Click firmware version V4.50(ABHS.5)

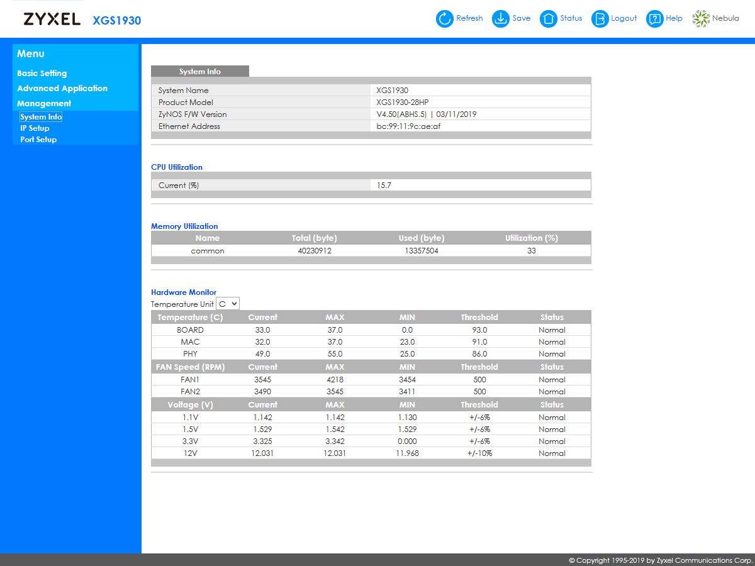pos(401,114)
